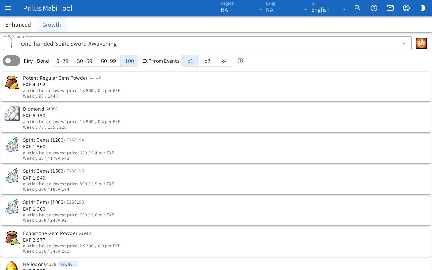The height and width of the screenshot is (270, 432).
Task: Click the Spirit Gems (1200) name
Action: coord(44,140)
